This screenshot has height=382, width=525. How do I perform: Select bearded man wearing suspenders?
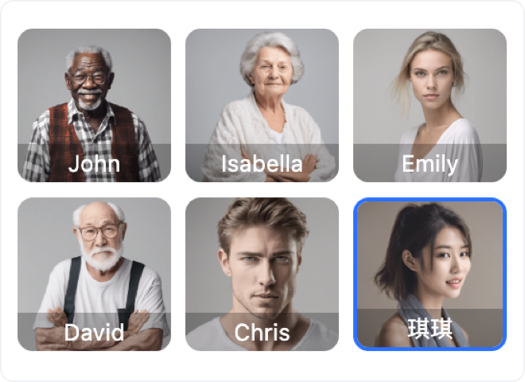94,274
